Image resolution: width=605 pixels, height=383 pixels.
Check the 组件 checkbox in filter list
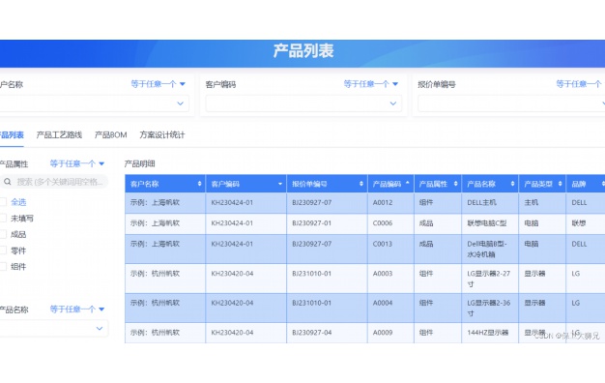(x=3, y=266)
